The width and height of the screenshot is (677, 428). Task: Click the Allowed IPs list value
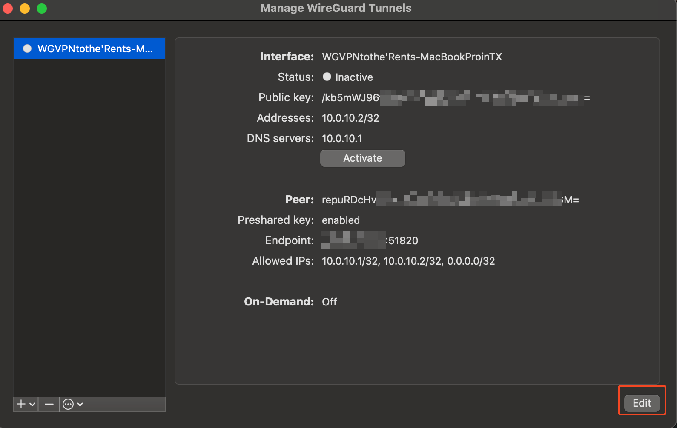tap(408, 261)
